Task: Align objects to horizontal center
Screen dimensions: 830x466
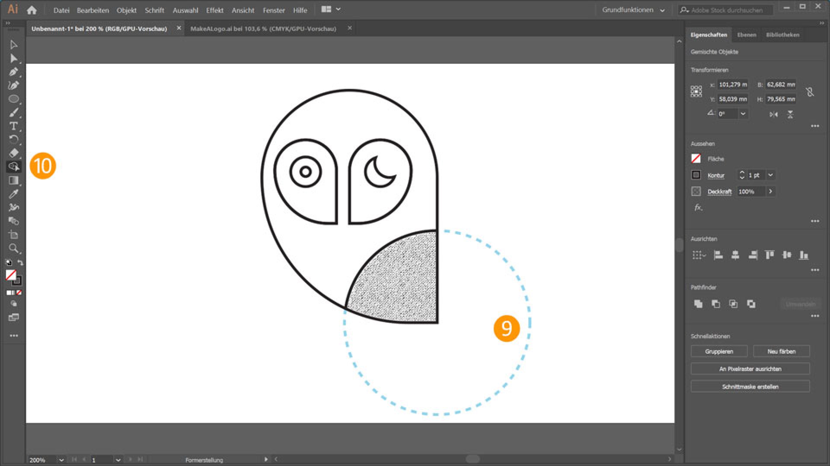Action: 735,255
